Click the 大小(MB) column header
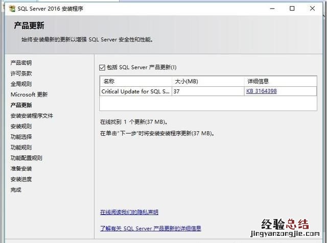The height and width of the screenshot is (243, 327). [x=208, y=81]
